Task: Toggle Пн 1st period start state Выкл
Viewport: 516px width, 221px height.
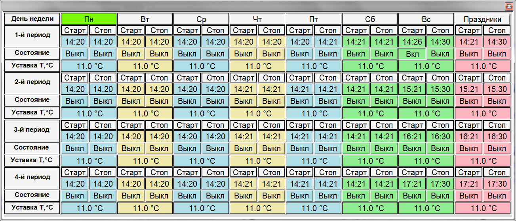Action: [74, 54]
